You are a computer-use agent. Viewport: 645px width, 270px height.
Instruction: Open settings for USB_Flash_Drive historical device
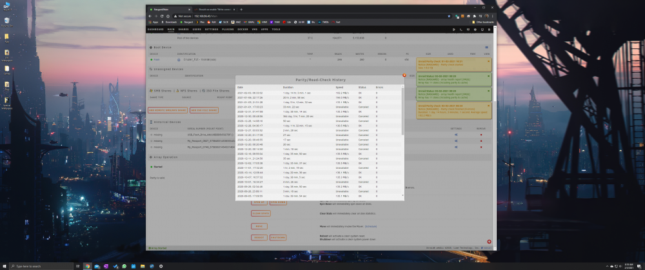(x=456, y=135)
